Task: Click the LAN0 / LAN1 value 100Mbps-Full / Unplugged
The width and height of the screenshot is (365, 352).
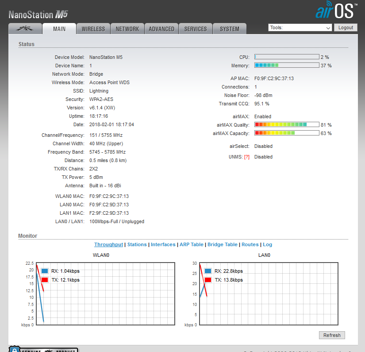Action: click(x=117, y=221)
